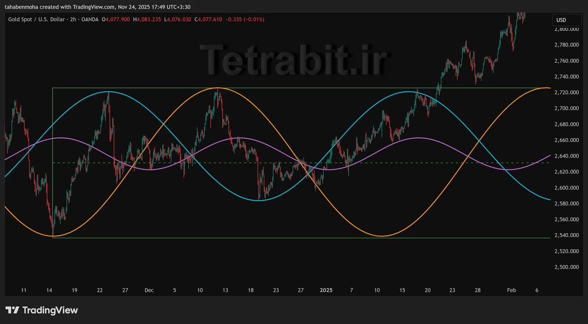
Task: Select the close value 4,077.610
Action: point(210,19)
